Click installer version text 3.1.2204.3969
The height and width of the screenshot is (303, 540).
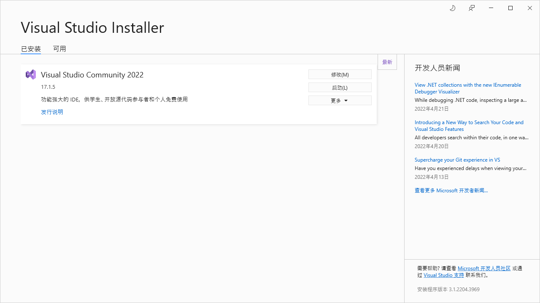(448, 290)
